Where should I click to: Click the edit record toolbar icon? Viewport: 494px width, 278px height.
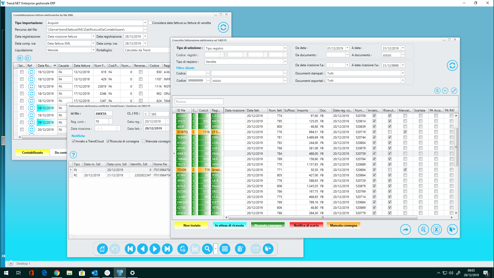[102, 249]
